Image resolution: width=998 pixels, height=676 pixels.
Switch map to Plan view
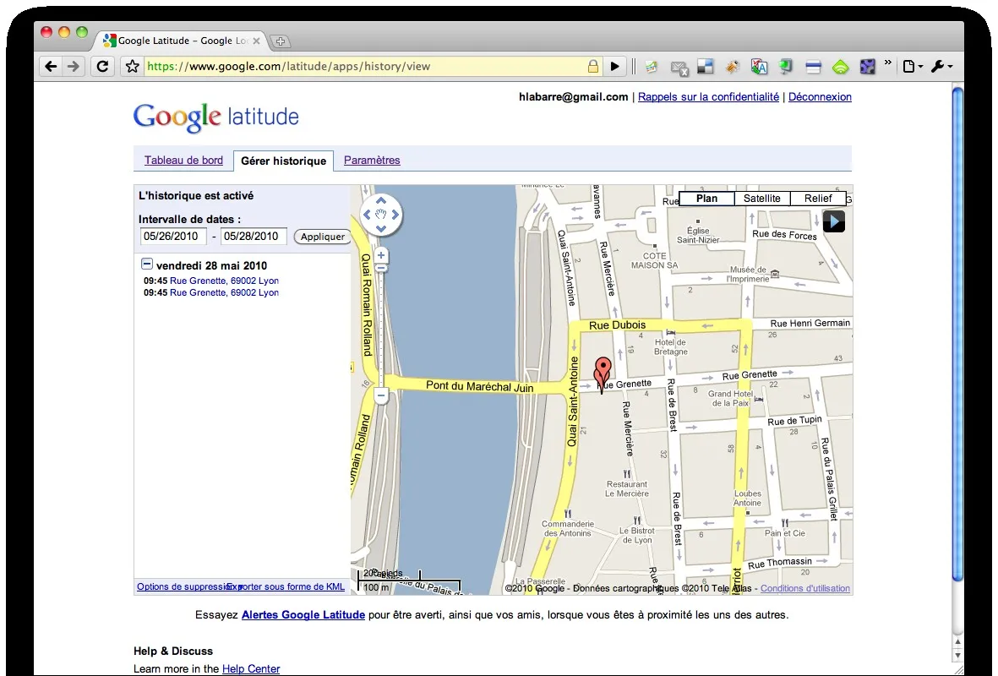[706, 199]
